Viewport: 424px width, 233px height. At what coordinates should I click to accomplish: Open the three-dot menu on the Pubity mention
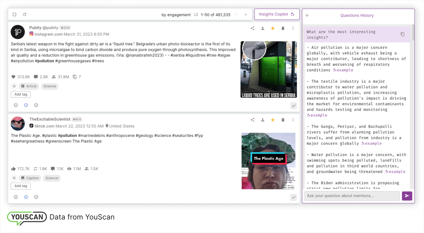(x=293, y=28)
